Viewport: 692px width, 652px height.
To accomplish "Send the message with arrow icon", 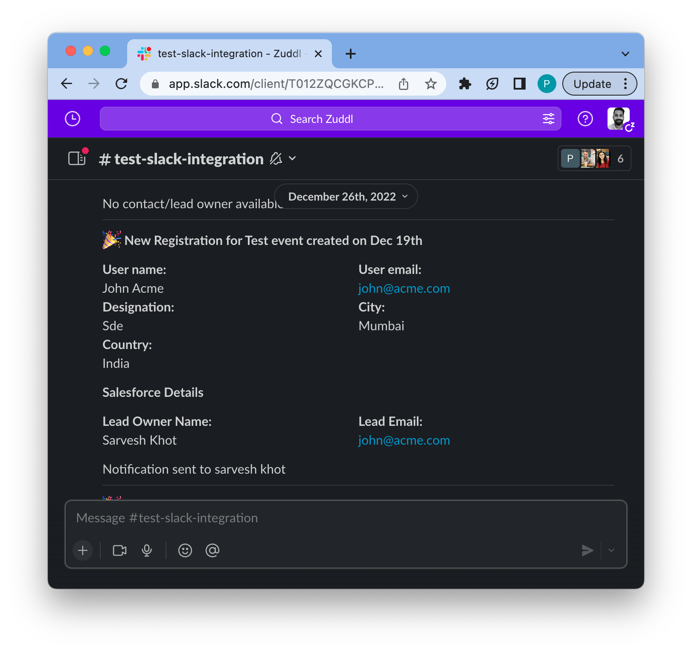I will (x=587, y=550).
